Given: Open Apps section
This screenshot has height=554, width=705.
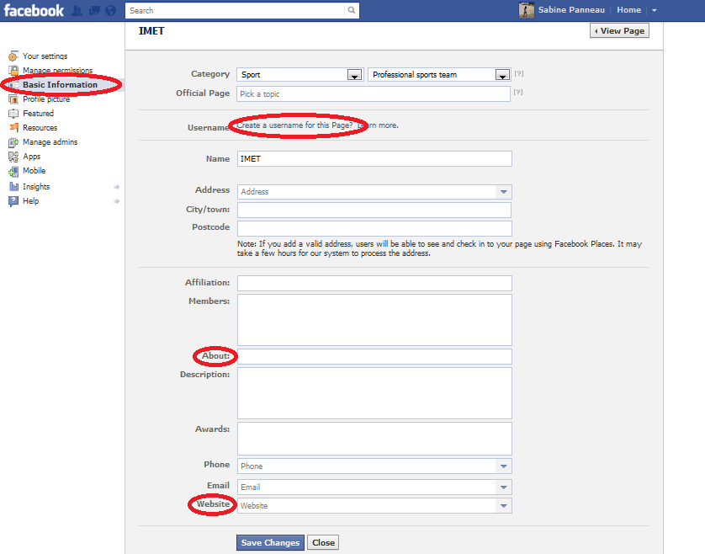Looking at the screenshot, I should coord(31,157).
